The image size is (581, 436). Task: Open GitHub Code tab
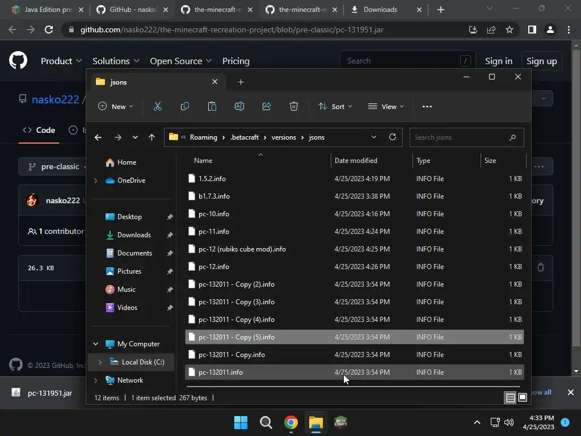pyautogui.click(x=39, y=130)
